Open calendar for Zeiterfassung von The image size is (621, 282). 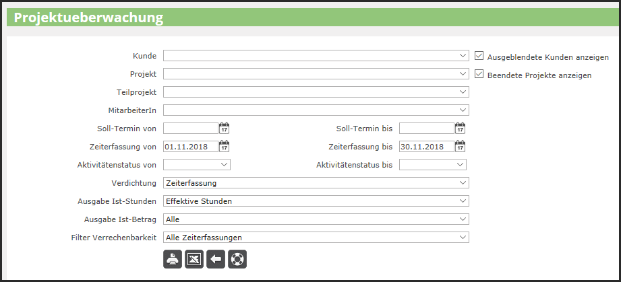224,146
